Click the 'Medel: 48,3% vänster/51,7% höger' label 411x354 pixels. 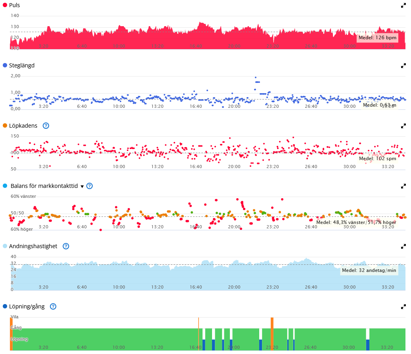356,222
